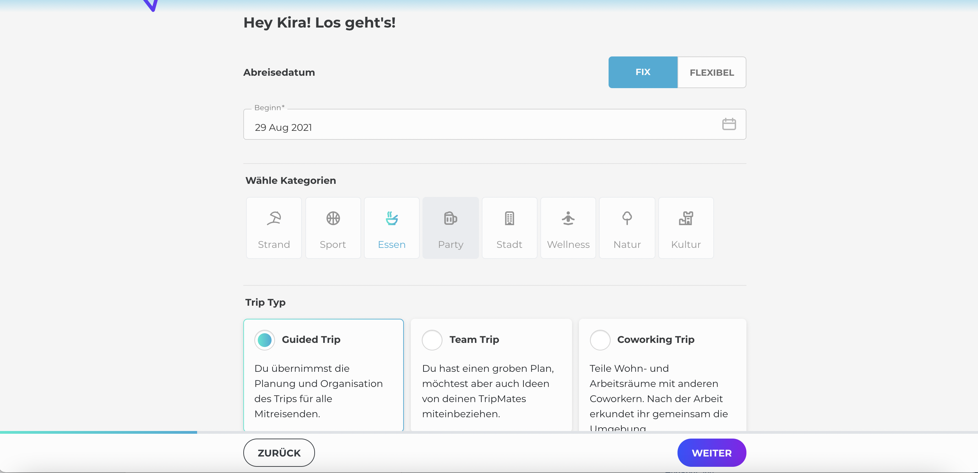Click the Beginn date input field
Screen dimensions: 978x473
456,127
